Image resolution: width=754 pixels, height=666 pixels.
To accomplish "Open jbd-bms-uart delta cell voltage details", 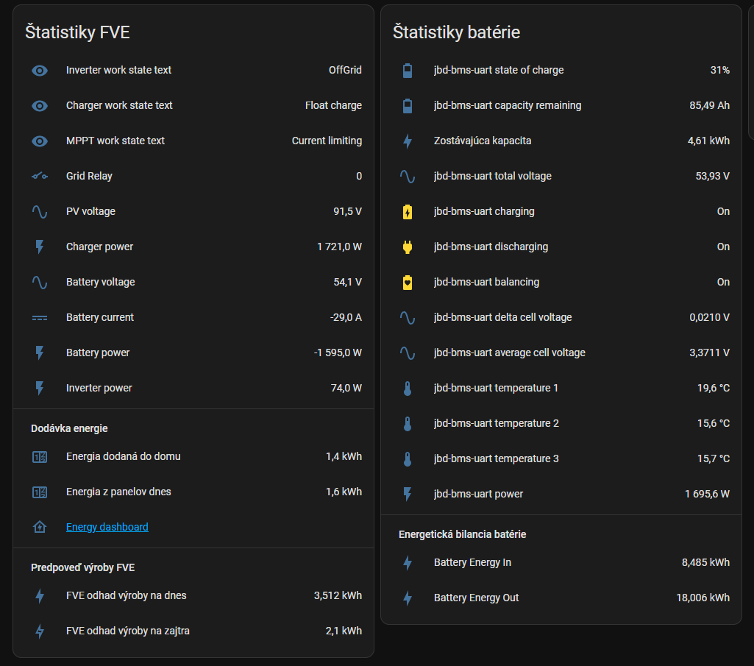I will [502, 317].
